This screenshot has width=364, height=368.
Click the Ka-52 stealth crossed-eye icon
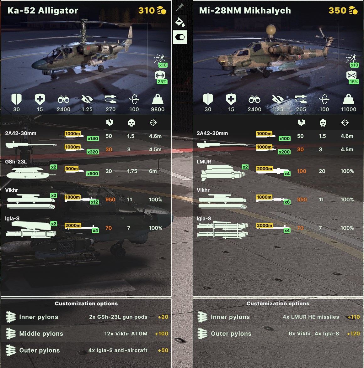(87, 100)
